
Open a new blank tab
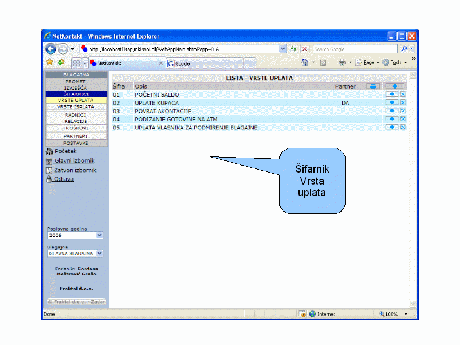click(250, 63)
